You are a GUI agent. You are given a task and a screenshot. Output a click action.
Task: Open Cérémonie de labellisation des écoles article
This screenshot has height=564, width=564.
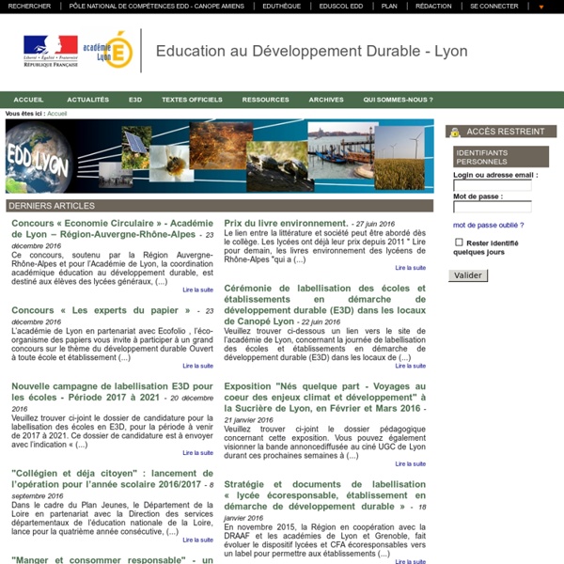tap(325, 305)
